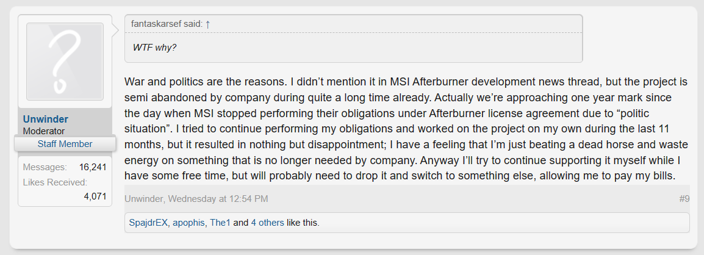The height and width of the screenshot is (255, 704).
Task: Click the "fantaskarsef said:" quote header
Action: click(167, 24)
